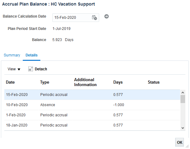
Task: Select the 18-Jan-2020 periodic accrual row
Action: click(x=92, y=125)
